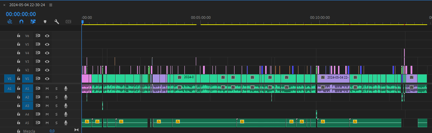
Task: Enable voice-over record on A3
Action: (x=66, y=105)
